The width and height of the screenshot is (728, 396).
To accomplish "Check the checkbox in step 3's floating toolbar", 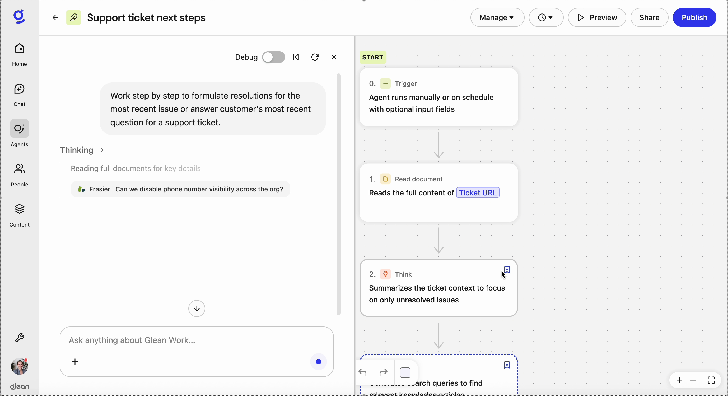I will [x=405, y=372].
